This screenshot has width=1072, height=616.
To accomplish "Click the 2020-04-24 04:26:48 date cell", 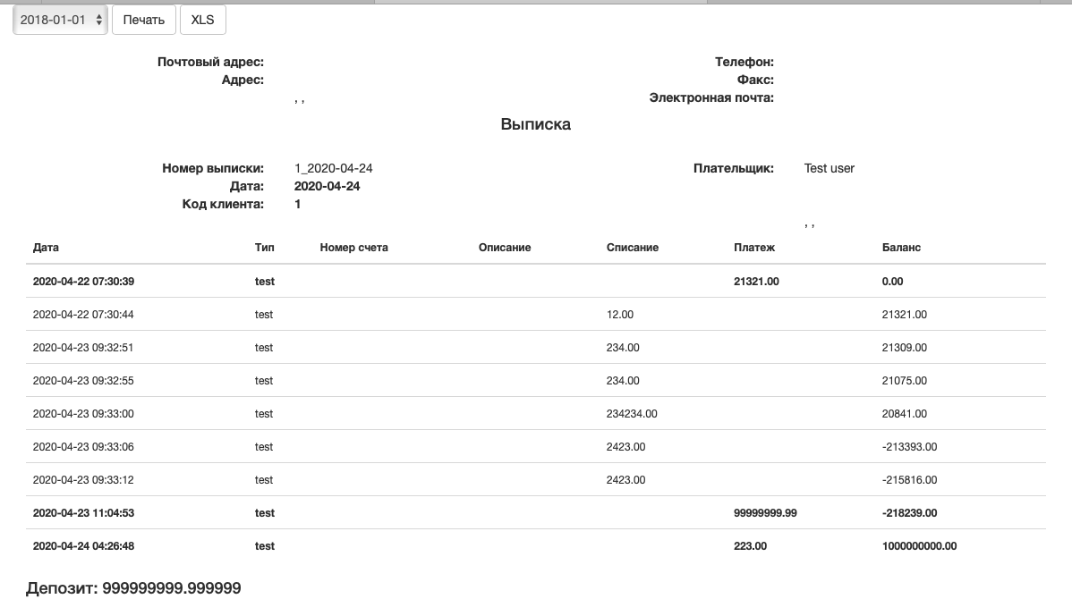I will (83, 546).
